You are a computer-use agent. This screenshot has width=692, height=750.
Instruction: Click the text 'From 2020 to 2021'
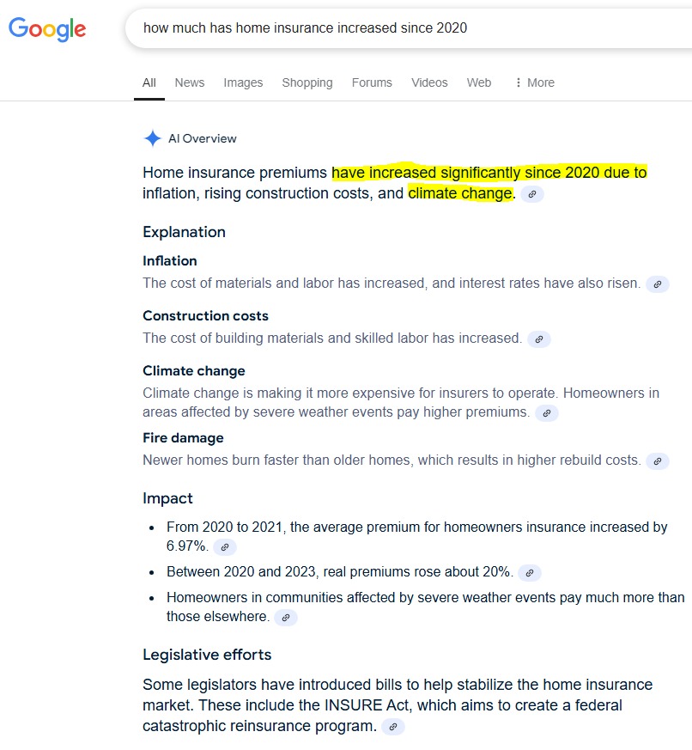click(225, 527)
